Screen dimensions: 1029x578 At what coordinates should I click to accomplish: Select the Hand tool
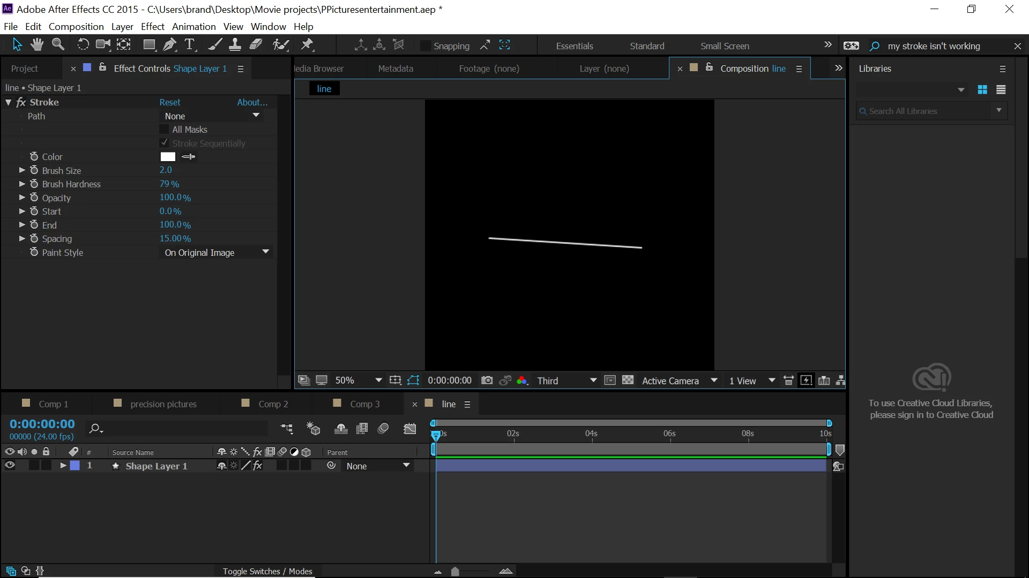coord(37,45)
